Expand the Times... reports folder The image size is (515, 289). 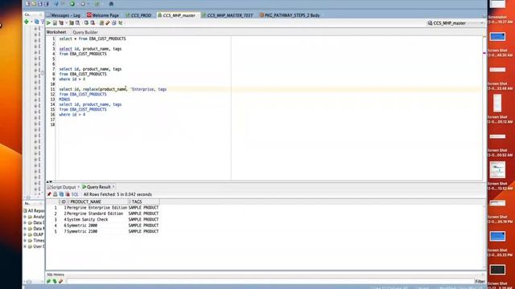click(x=25, y=241)
